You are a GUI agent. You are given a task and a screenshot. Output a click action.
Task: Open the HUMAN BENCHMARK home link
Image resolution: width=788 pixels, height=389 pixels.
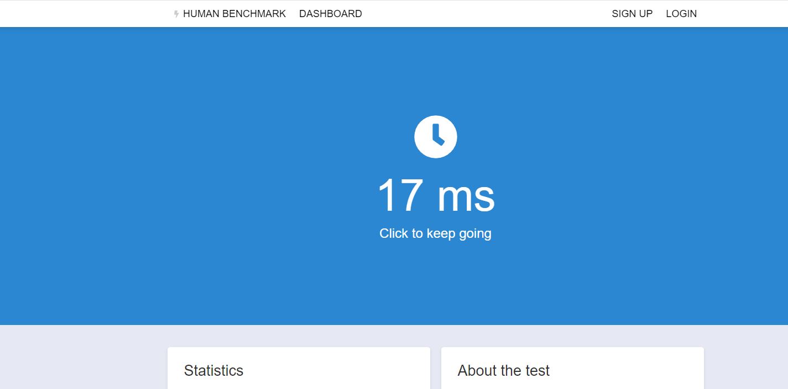[x=234, y=14]
